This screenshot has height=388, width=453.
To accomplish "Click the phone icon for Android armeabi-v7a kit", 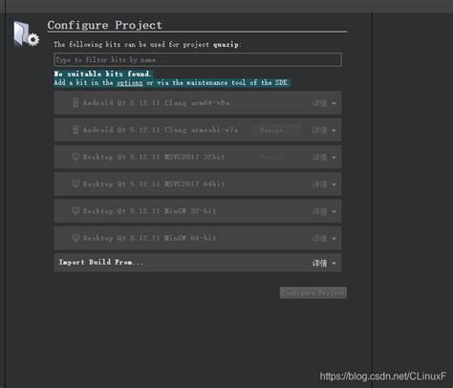I will [75, 130].
